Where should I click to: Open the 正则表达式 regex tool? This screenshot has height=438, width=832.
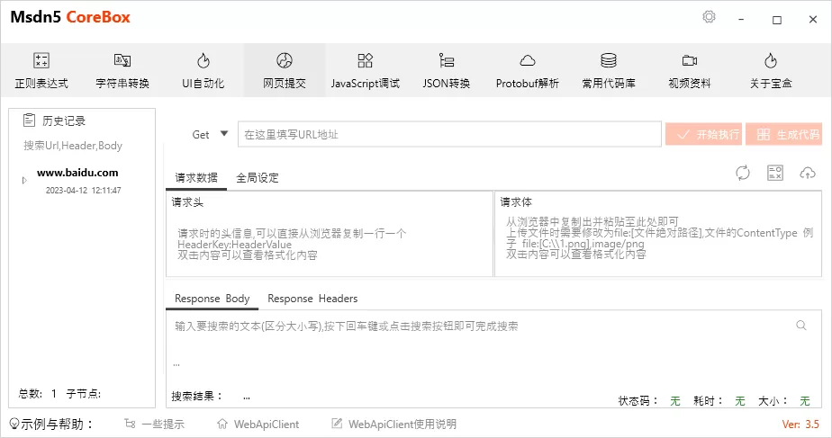tap(41, 70)
